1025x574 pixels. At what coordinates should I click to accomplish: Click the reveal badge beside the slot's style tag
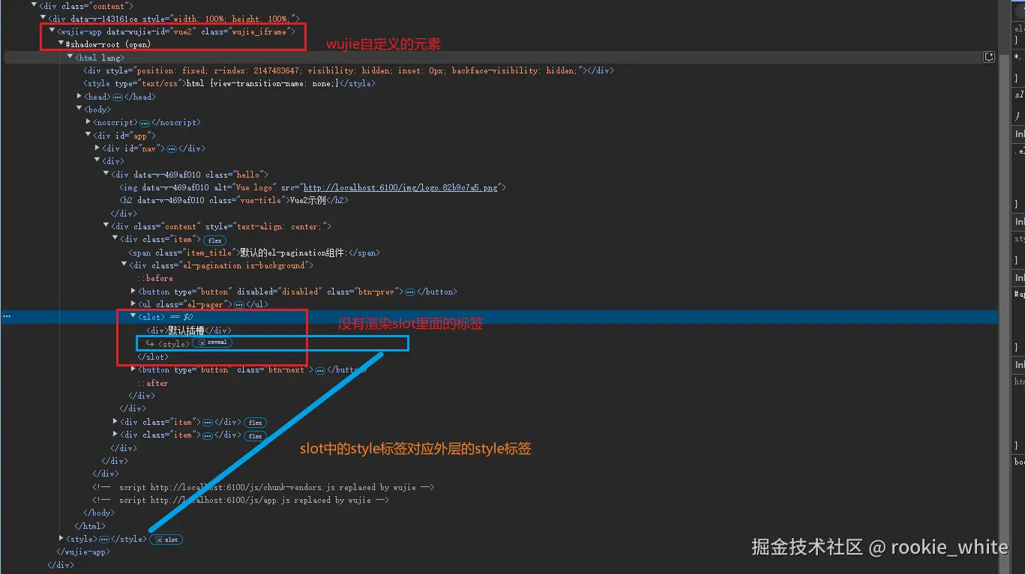pos(212,342)
